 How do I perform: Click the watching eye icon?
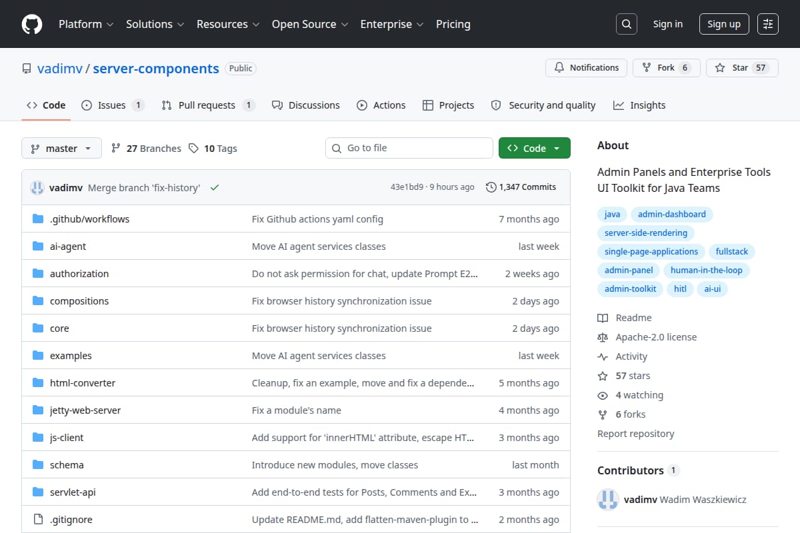click(x=603, y=395)
